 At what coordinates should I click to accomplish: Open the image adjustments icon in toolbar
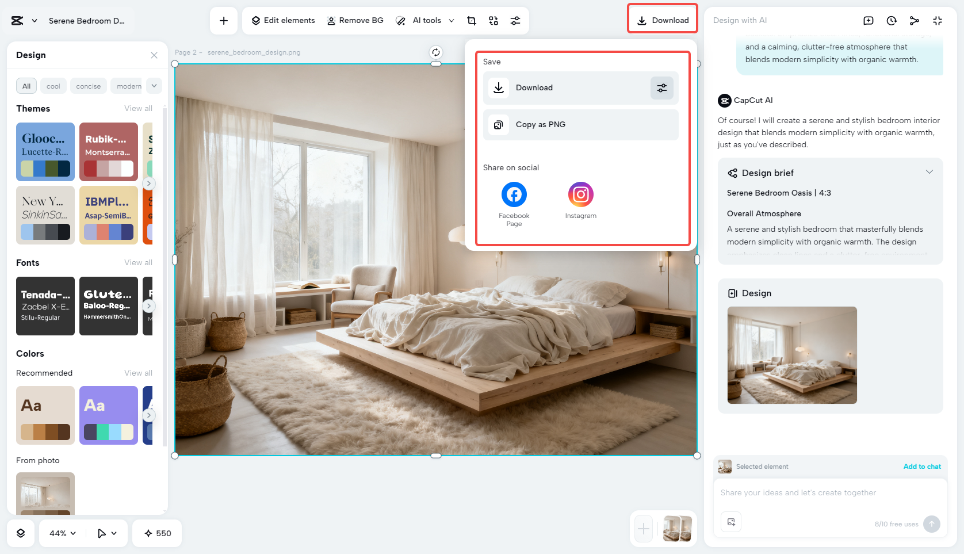(x=515, y=20)
